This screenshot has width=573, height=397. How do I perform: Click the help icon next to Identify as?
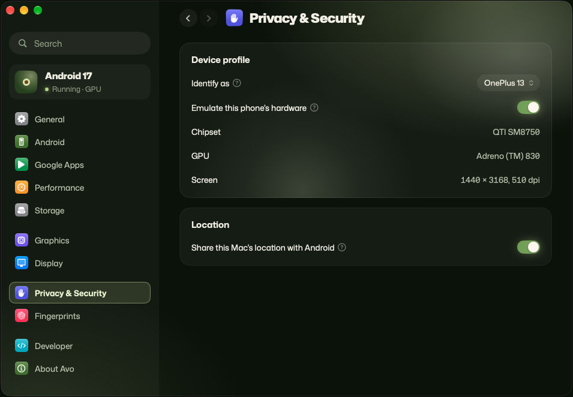(237, 83)
